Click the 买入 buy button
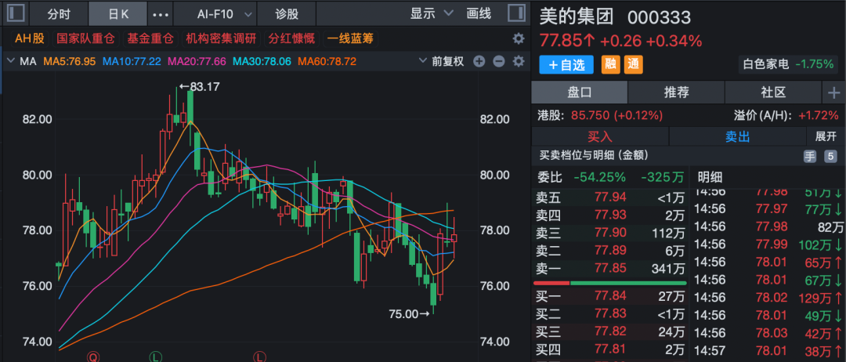Image resolution: width=846 pixels, height=362 pixels. click(599, 136)
